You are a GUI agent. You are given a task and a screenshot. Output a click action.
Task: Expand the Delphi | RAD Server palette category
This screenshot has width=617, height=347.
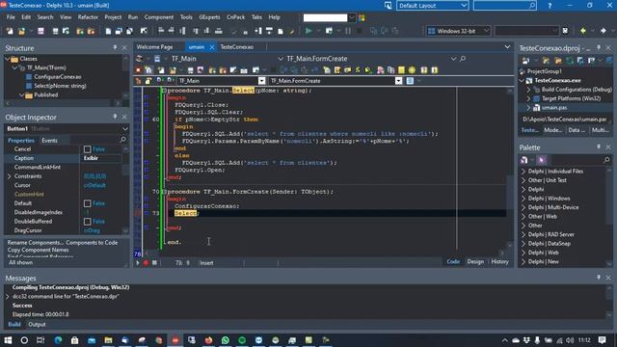point(523,234)
